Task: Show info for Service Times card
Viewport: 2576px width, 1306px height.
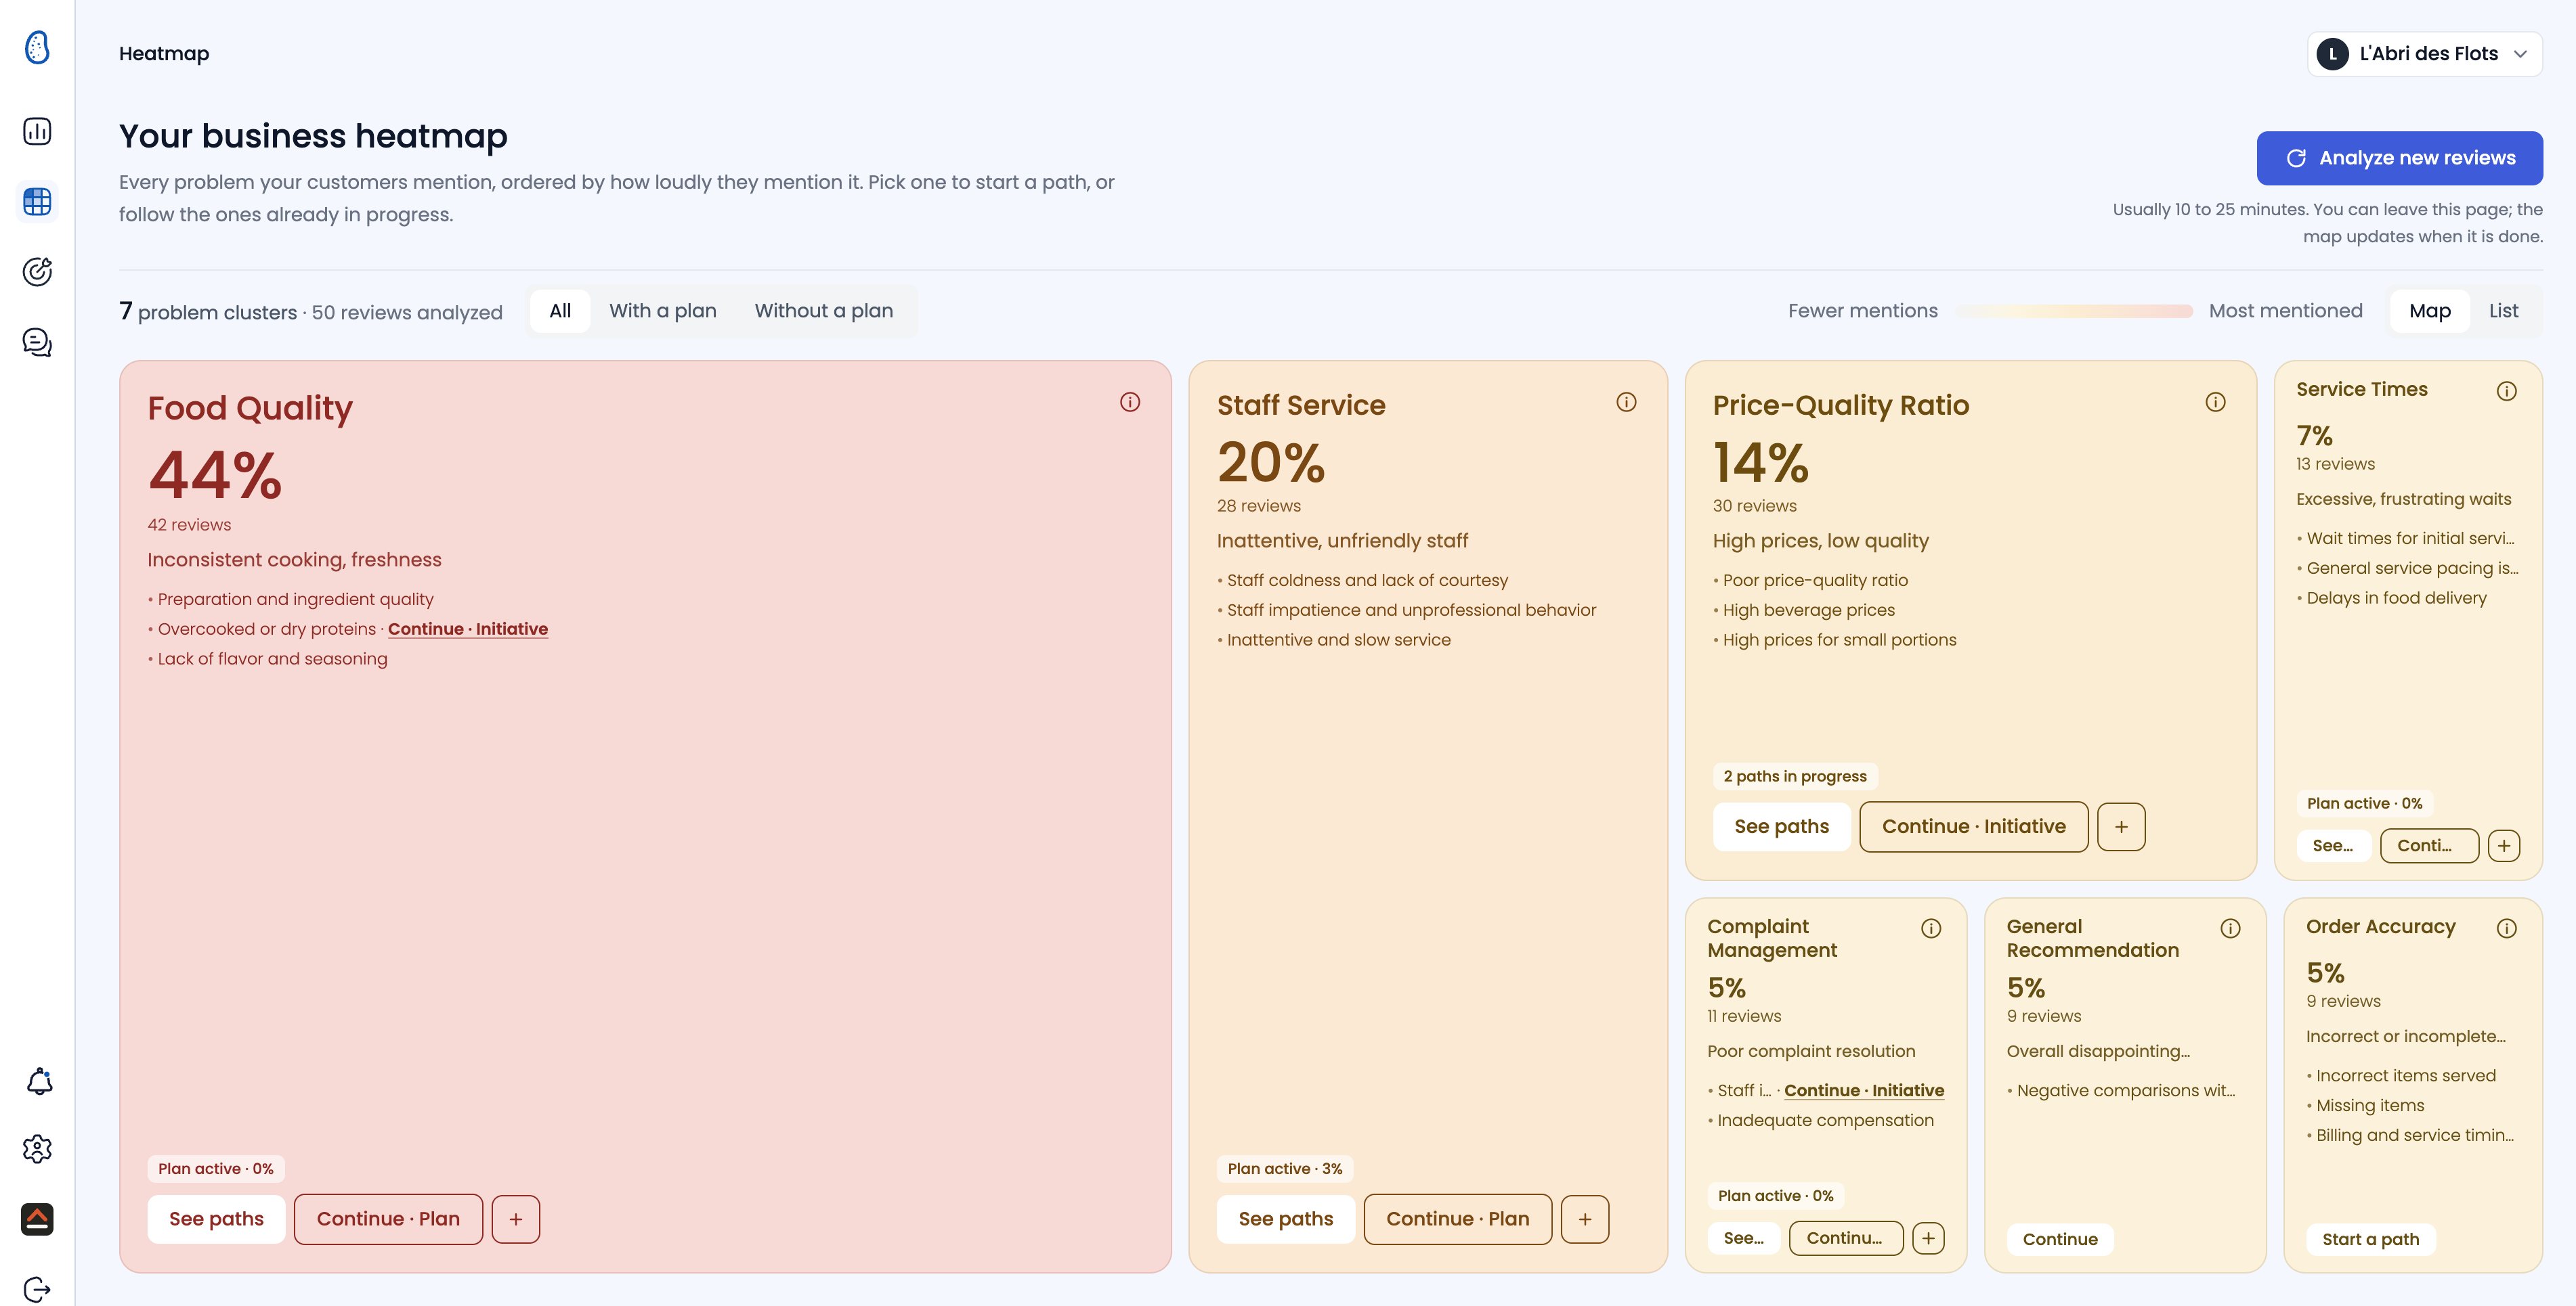Action: [2507, 390]
